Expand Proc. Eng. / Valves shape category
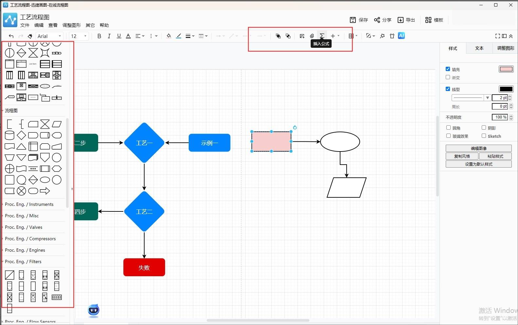This screenshot has width=518, height=325. (x=24, y=227)
